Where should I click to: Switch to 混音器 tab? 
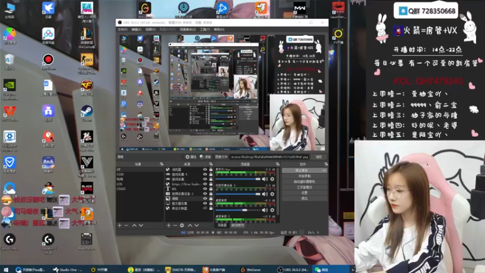click(x=222, y=225)
